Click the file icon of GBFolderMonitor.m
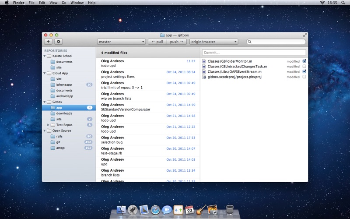The width and height of the screenshot is (350, 219). (204, 61)
